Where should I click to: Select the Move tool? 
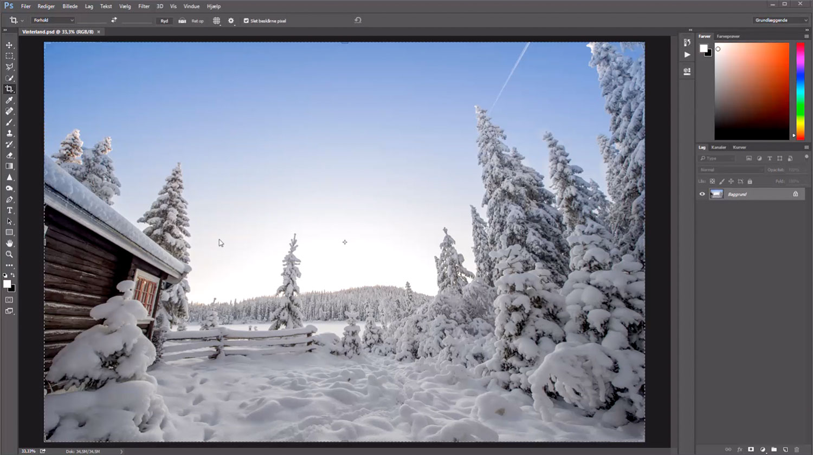pyautogui.click(x=9, y=45)
